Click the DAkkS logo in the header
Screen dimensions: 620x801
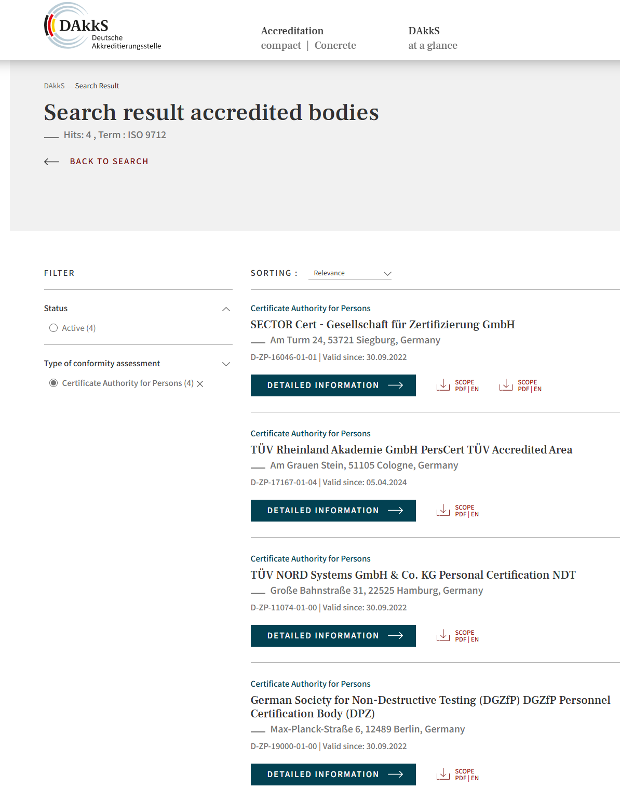click(102, 26)
